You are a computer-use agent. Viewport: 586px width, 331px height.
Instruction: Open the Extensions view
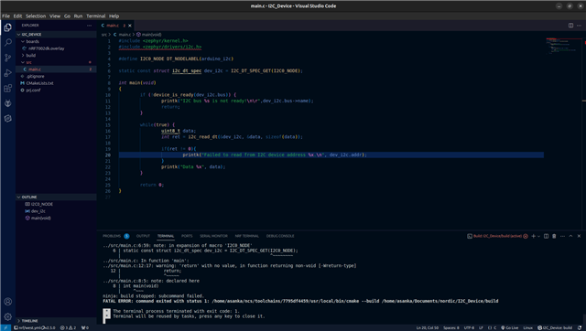7,88
